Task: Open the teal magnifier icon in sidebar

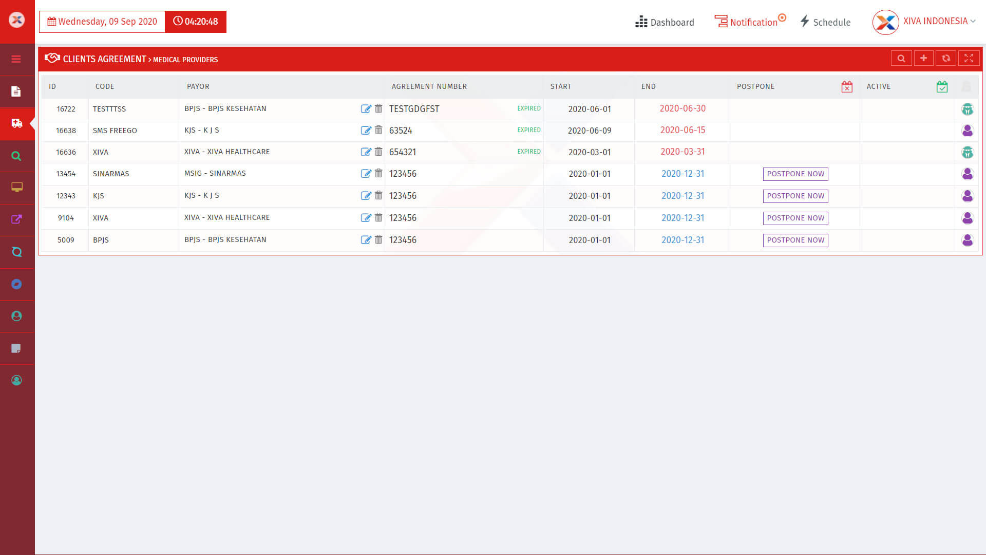Action: click(16, 252)
